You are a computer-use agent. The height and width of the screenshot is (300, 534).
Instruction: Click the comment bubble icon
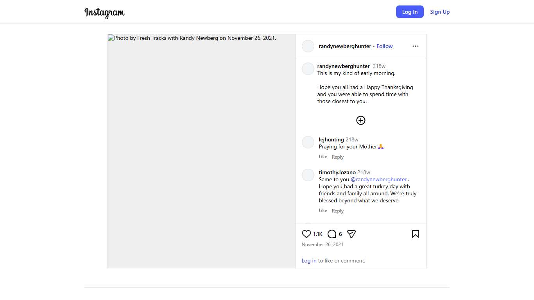(x=332, y=234)
